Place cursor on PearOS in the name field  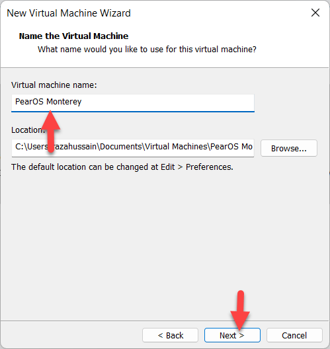[29, 102]
